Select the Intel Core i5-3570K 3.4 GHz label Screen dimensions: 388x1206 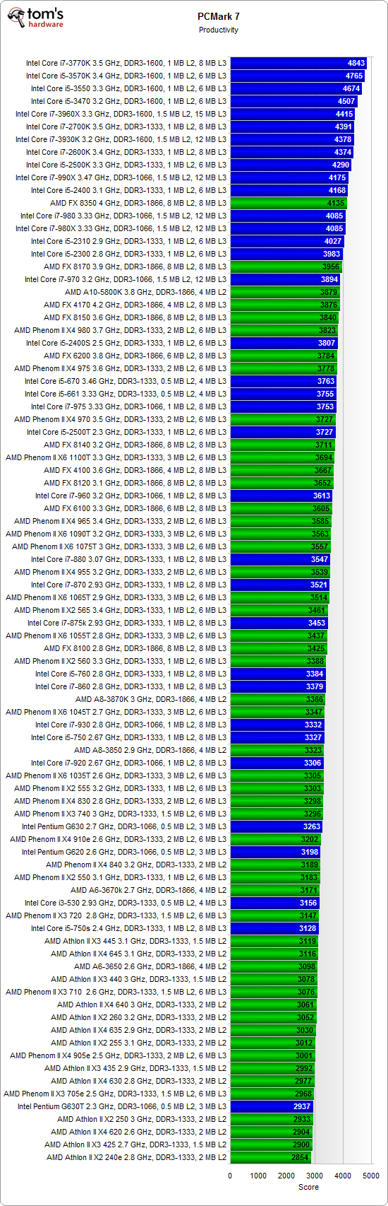pyautogui.click(x=126, y=76)
